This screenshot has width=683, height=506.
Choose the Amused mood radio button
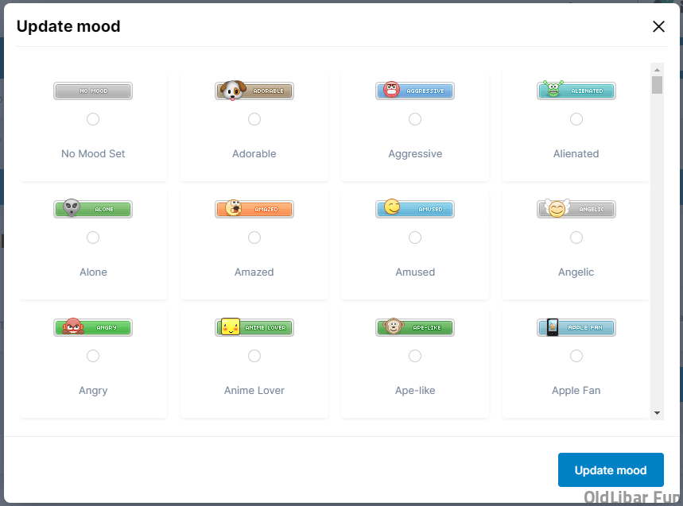point(415,238)
